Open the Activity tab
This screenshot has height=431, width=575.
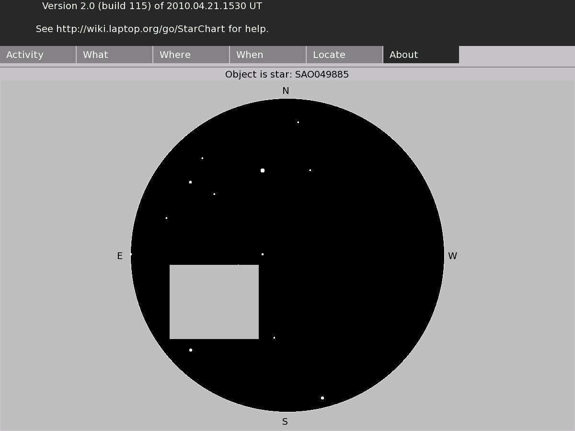(x=38, y=55)
